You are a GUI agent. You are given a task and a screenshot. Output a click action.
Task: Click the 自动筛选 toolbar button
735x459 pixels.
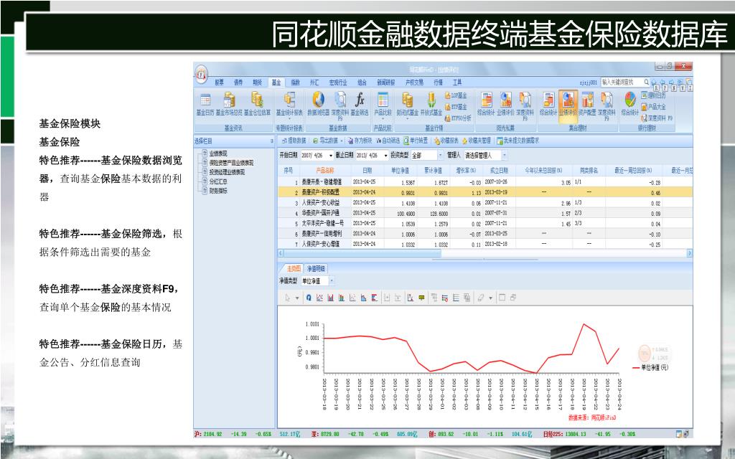point(388,141)
